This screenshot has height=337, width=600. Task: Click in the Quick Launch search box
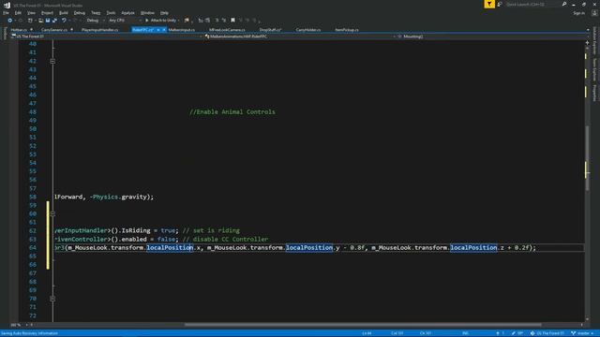(532, 4)
